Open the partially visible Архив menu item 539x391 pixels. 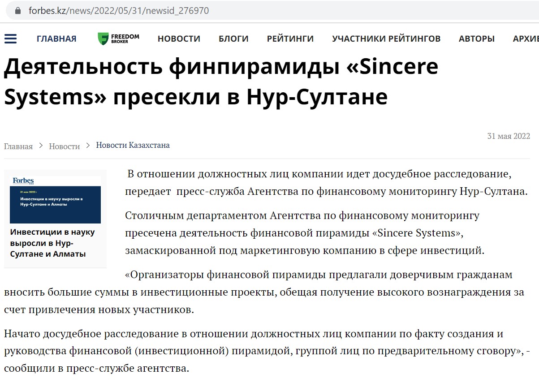[526, 39]
